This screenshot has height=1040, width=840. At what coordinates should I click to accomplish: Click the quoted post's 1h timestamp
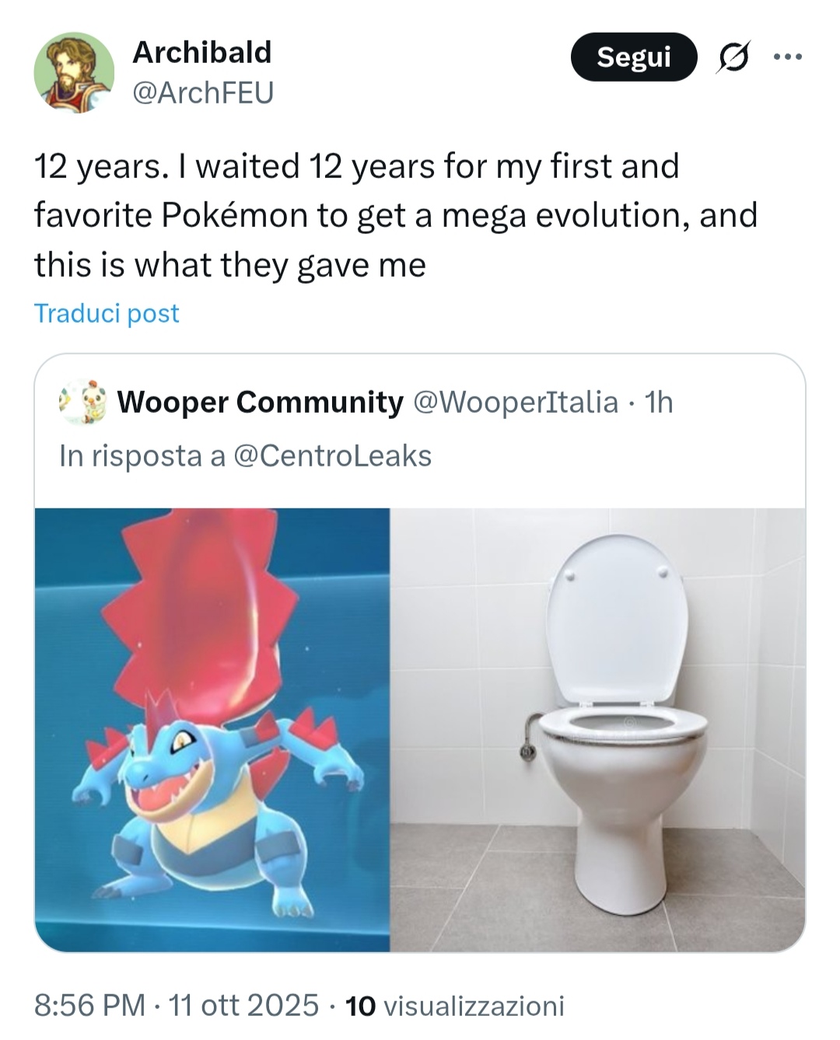659,402
